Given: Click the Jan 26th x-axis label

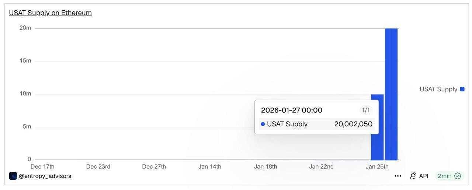Looking at the screenshot, I should tap(377, 166).
